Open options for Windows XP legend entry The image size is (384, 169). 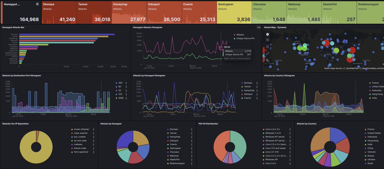[290, 159]
